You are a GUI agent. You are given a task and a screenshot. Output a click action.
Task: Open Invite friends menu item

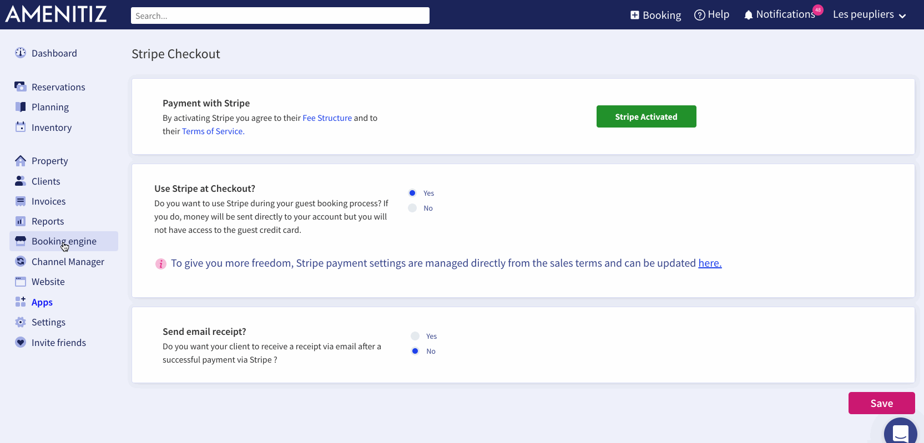(x=59, y=343)
